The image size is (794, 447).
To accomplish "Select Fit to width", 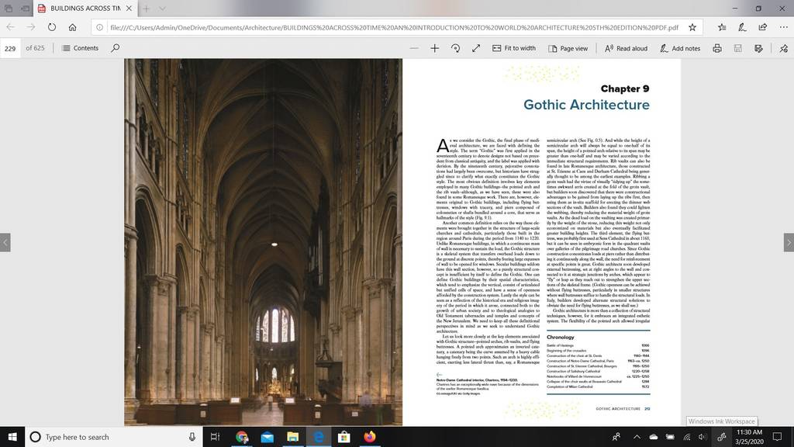I will coord(514,48).
